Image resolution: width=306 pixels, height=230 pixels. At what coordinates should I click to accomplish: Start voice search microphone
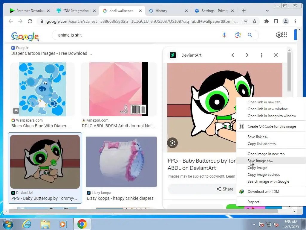click(224, 35)
